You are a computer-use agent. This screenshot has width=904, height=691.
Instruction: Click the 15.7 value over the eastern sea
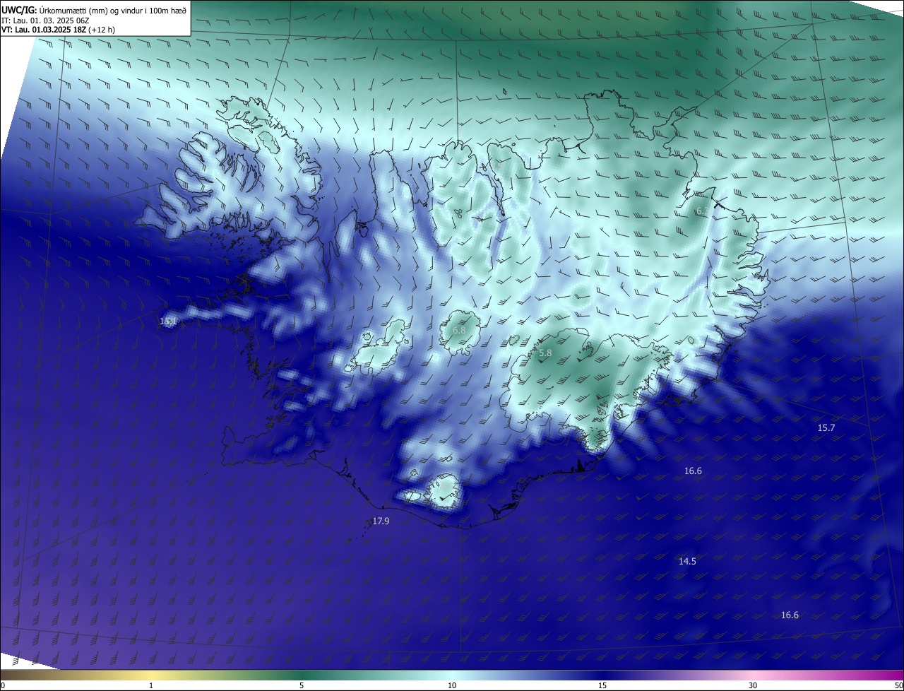[x=826, y=427]
